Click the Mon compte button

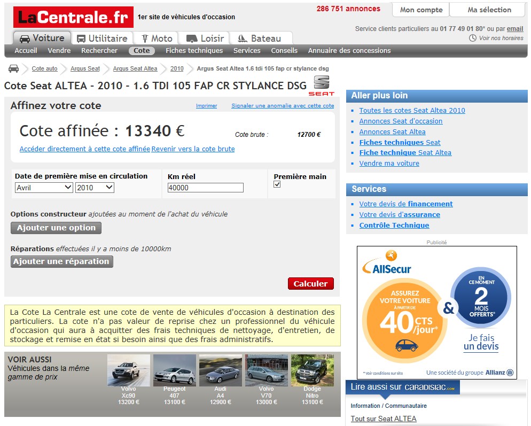(421, 10)
